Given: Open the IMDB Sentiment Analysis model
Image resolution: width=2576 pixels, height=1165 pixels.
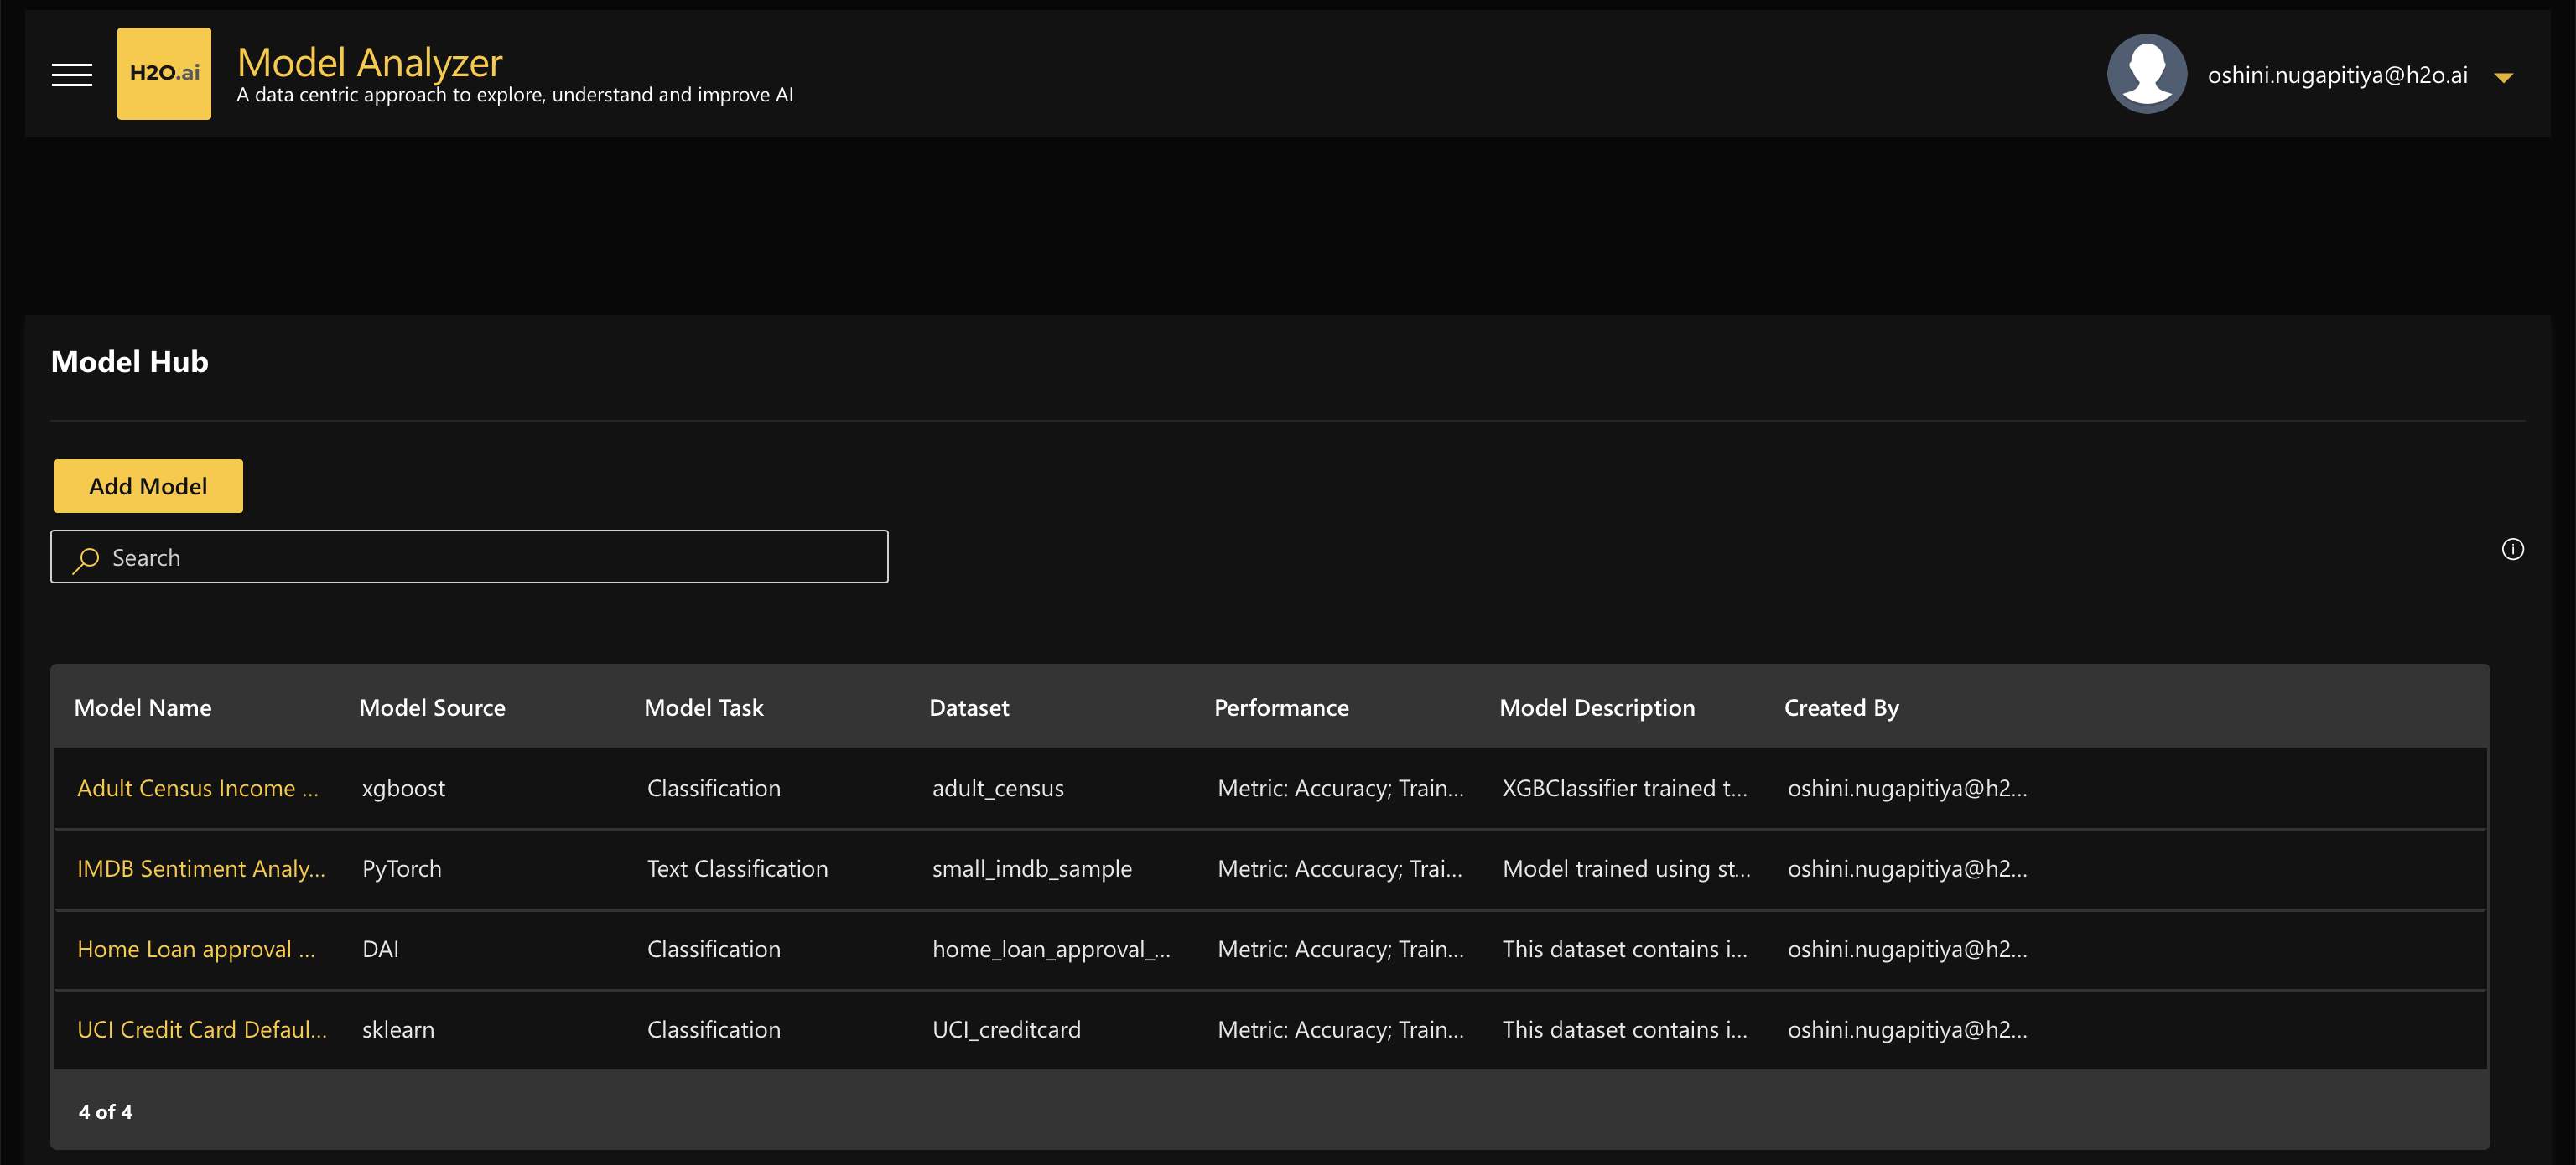Looking at the screenshot, I should point(201,868).
